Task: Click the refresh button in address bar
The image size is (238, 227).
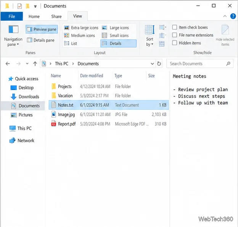Action: [159, 63]
